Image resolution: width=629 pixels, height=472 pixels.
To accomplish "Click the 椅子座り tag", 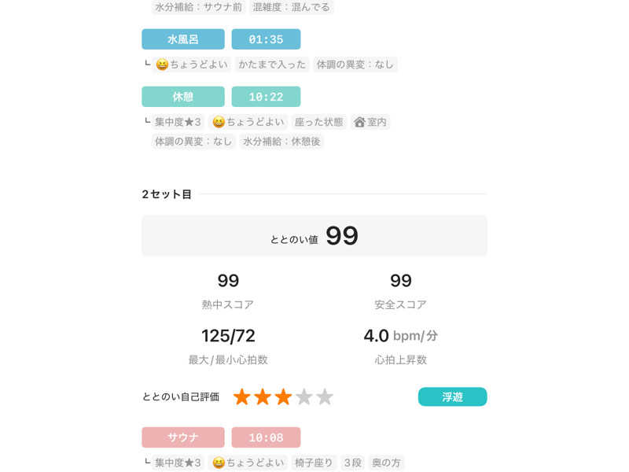I will [314, 463].
